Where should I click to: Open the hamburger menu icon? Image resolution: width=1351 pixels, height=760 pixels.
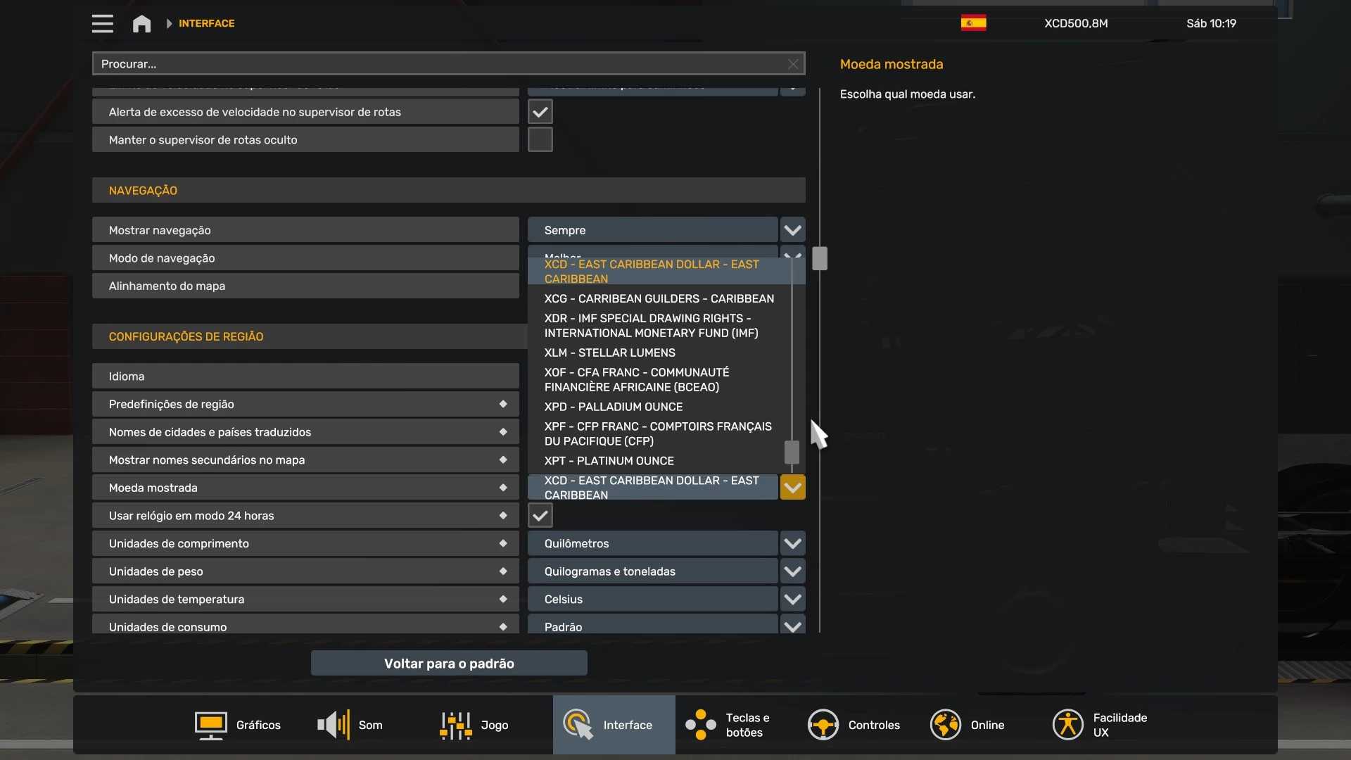point(102,23)
